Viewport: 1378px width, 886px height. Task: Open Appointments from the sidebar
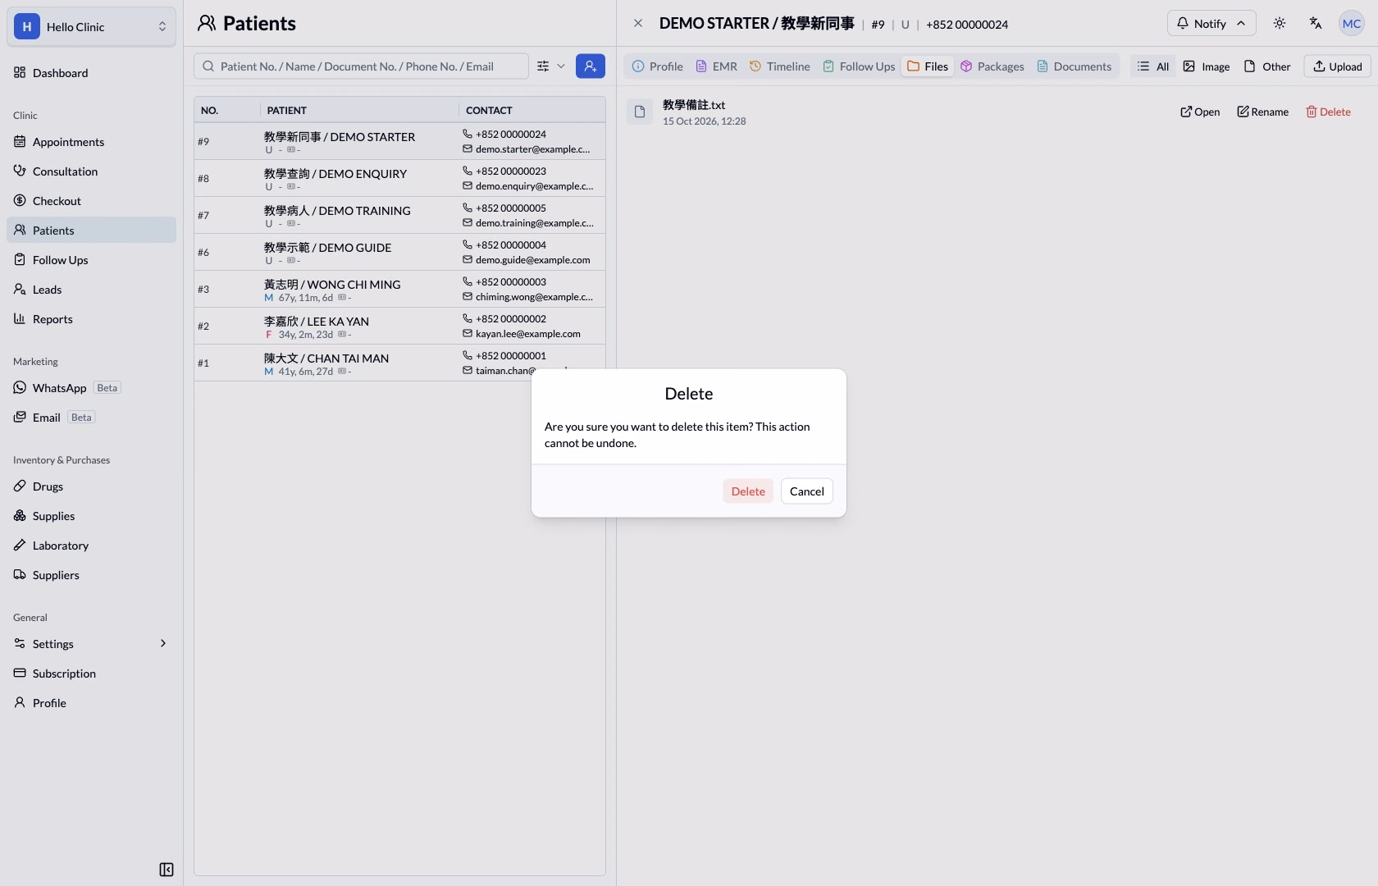pos(91,141)
